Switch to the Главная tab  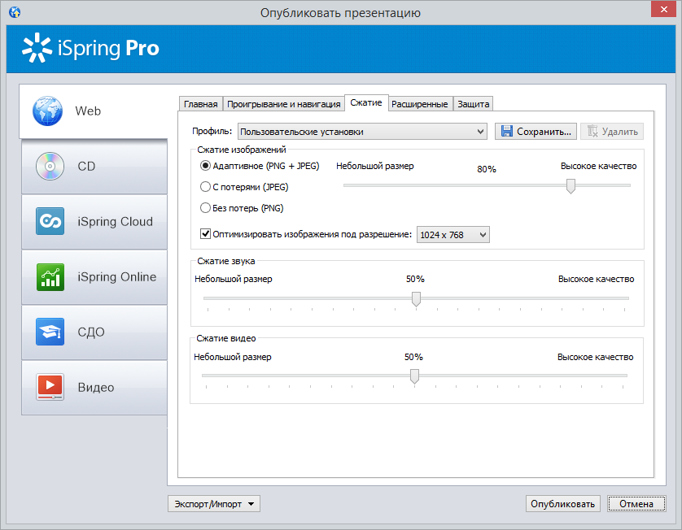tap(200, 104)
